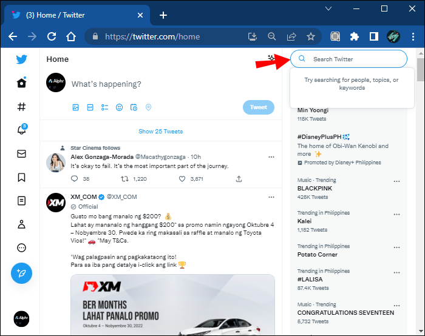
Task: Click the Search Twitter field
Action: tap(348, 59)
